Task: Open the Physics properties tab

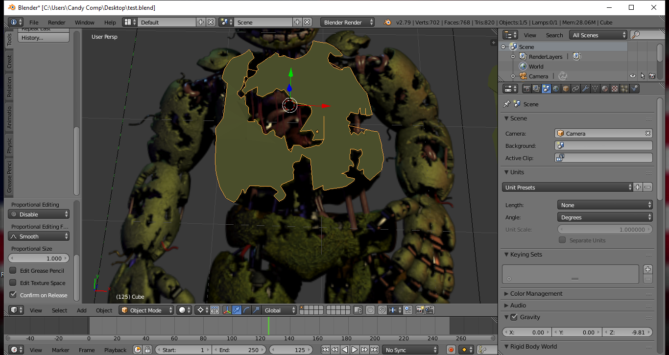Action: tap(634, 89)
